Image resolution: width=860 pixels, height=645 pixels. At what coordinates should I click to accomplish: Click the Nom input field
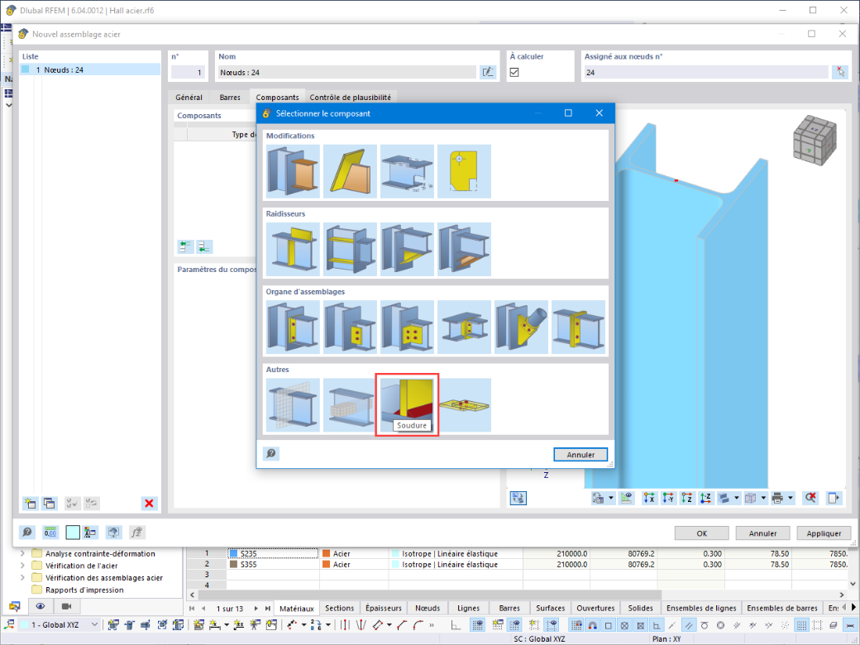click(346, 72)
